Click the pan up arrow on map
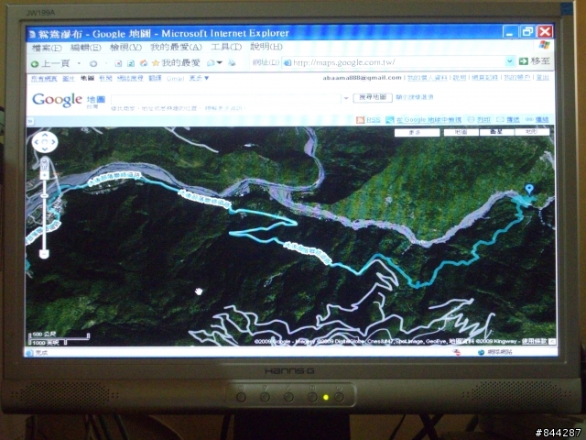Screen dimensions: 586x440 45,135
